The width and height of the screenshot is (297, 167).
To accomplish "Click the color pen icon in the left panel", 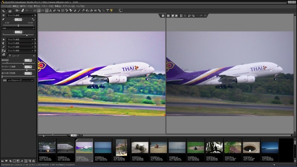I will pyautogui.click(x=3, y=47).
